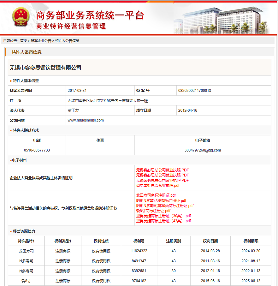Open the 首页 breadcrumb link
This screenshot has height=286, width=278.
point(24,41)
